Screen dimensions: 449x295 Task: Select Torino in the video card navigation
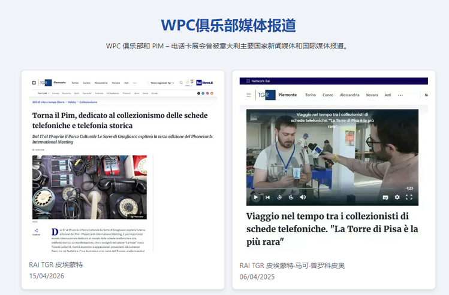point(311,95)
